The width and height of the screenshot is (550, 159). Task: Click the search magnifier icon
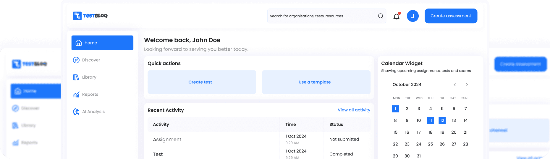381,16
